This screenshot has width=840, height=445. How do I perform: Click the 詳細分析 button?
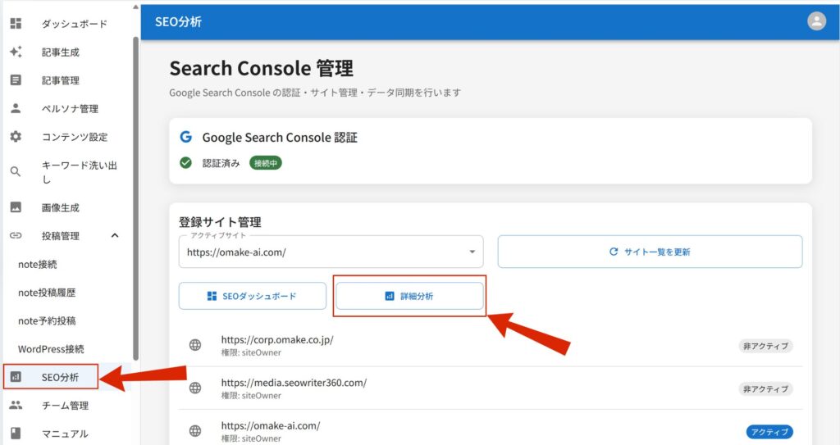(x=409, y=296)
